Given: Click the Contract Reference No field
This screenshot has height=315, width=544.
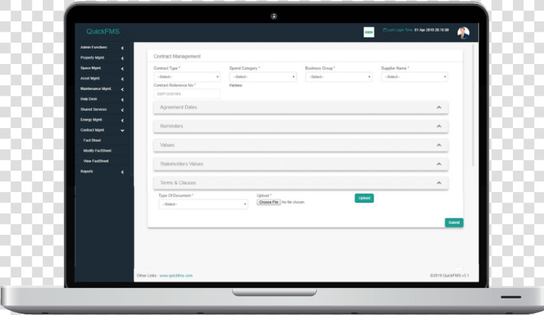Looking at the screenshot, I should pos(187,94).
